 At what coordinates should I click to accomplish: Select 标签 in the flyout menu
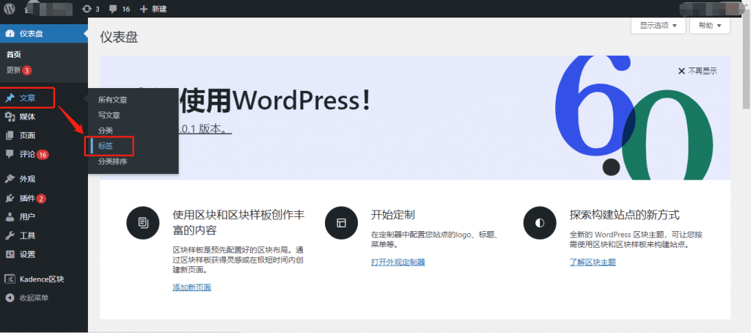point(106,146)
